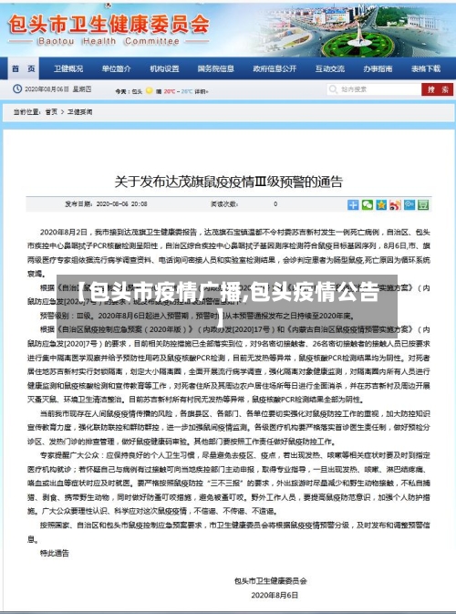The width and height of the screenshot is (456, 614).
Task: Click the closing date 2020年8月6日
Action: coord(275,595)
